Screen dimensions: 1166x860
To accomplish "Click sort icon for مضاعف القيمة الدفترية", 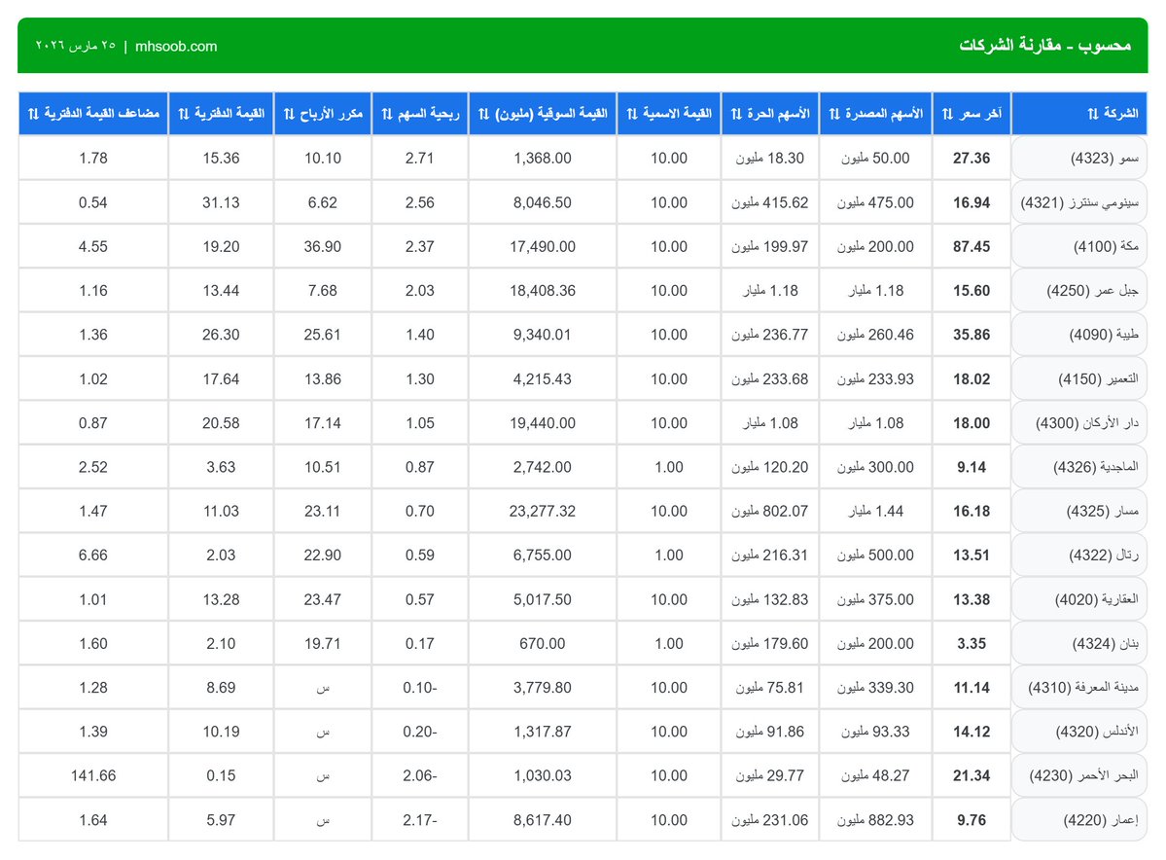I will (x=33, y=114).
